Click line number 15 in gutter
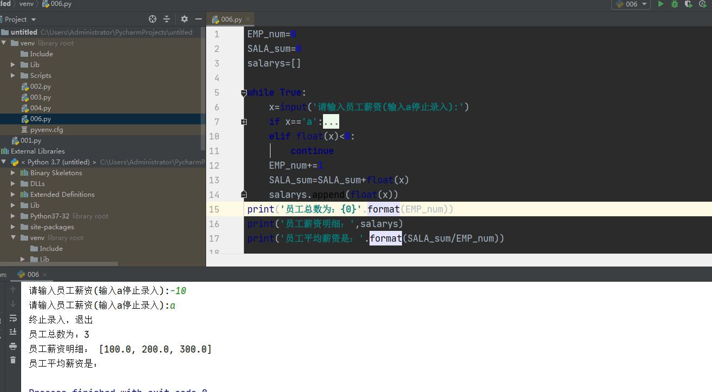This screenshot has height=392, width=712. (214, 209)
